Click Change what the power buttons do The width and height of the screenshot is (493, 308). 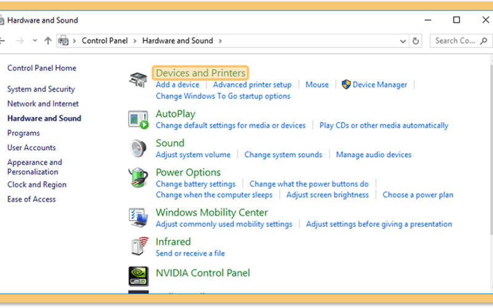tap(309, 184)
